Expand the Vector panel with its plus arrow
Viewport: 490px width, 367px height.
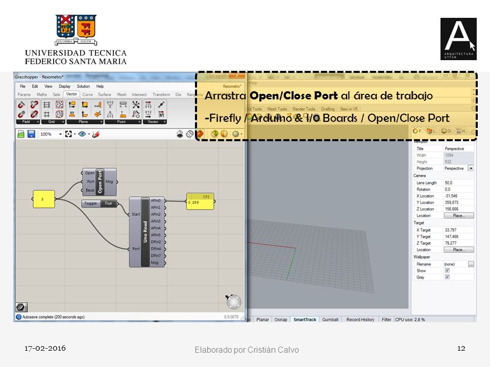[x=165, y=122]
